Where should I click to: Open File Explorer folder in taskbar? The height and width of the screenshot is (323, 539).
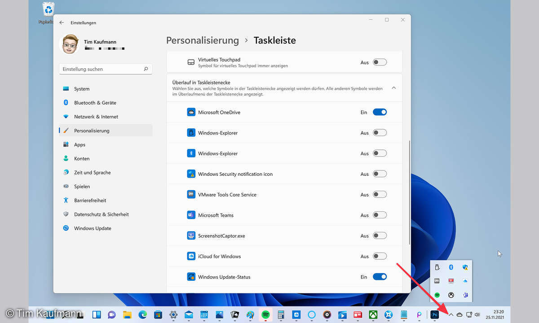point(128,315)
